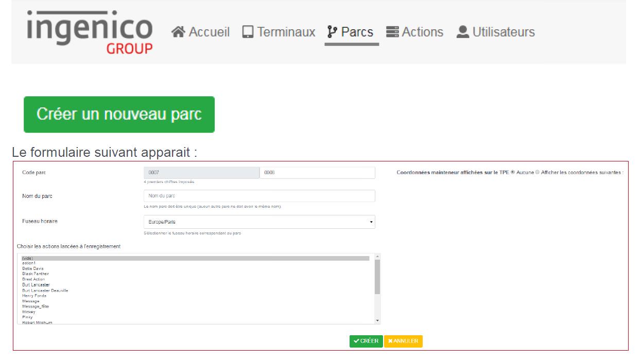Image resolution: width=642 pixels, height=363 pixels.
Task: Select Afficher les coordonnées suivantes radio
Action: pyautogui.click(x=537, y=172)
